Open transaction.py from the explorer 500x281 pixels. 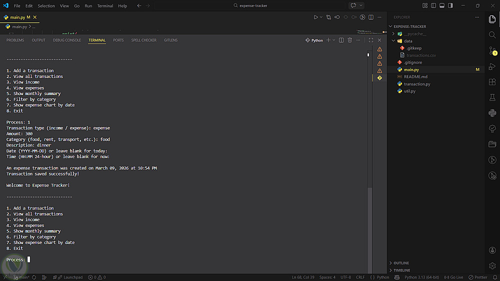(417, 84)
